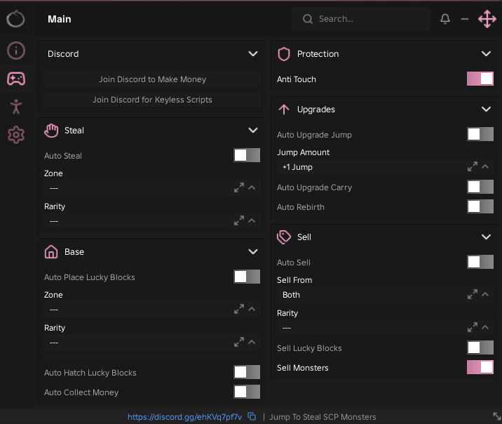Image resolution: width=502 pixels, height=424 pixels.
Task: Click the Steal hand icon
Action: point(51,131)
